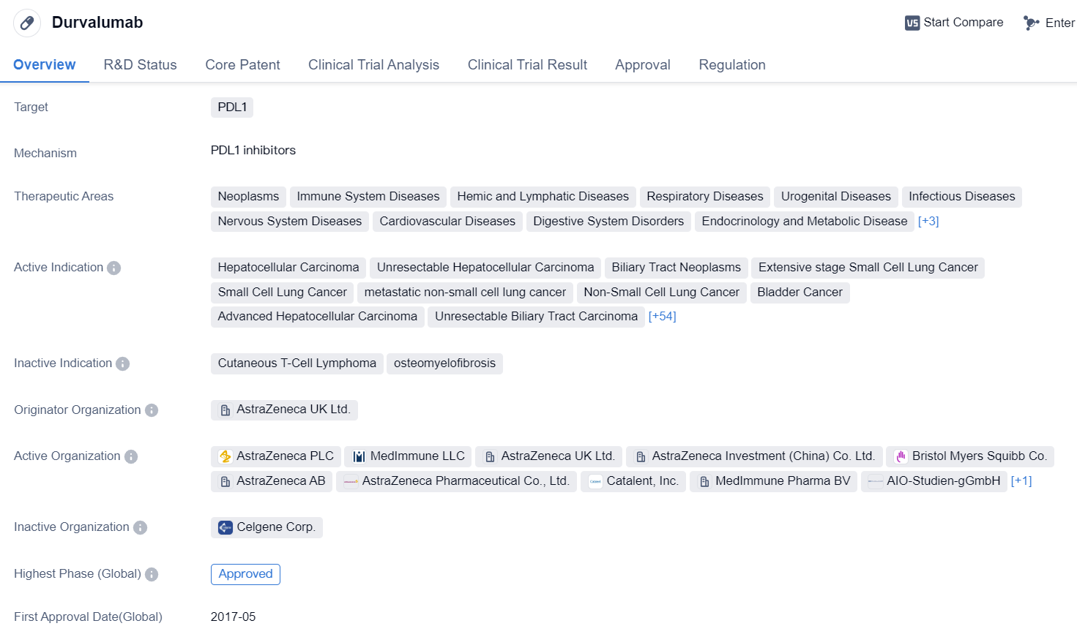
Task: Click info icon beside Active Organization
Action: point(131,456)
